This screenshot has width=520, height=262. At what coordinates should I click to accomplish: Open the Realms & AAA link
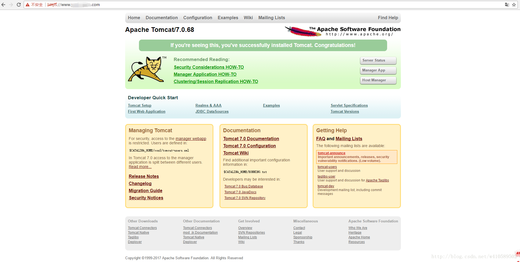tap(208, 105)
